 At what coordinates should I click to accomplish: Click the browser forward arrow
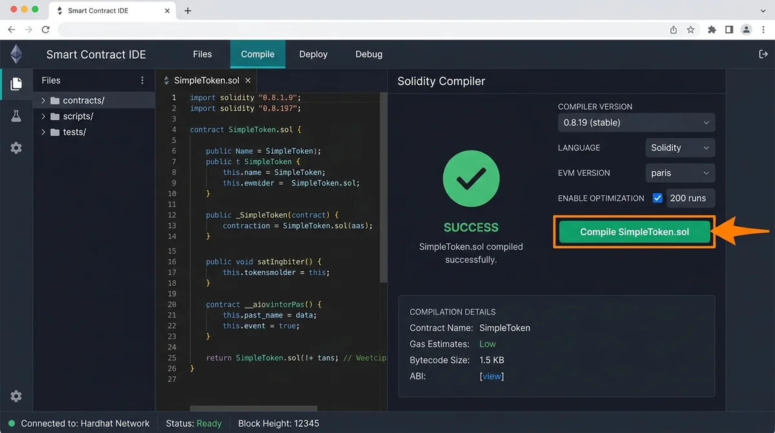28,30
